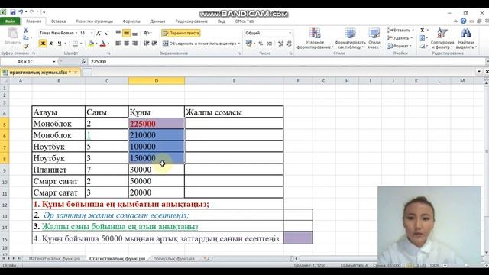
Task: Open the Файл tab
Action: [10, 21]
